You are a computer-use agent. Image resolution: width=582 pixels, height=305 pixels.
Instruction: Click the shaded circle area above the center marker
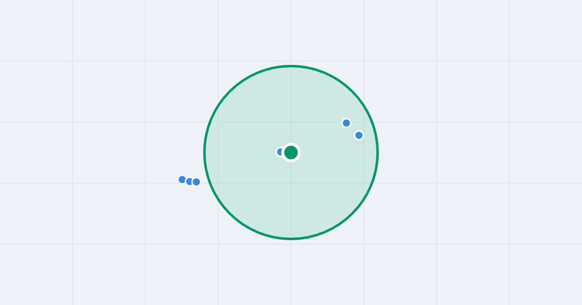(x=291, y=107)
